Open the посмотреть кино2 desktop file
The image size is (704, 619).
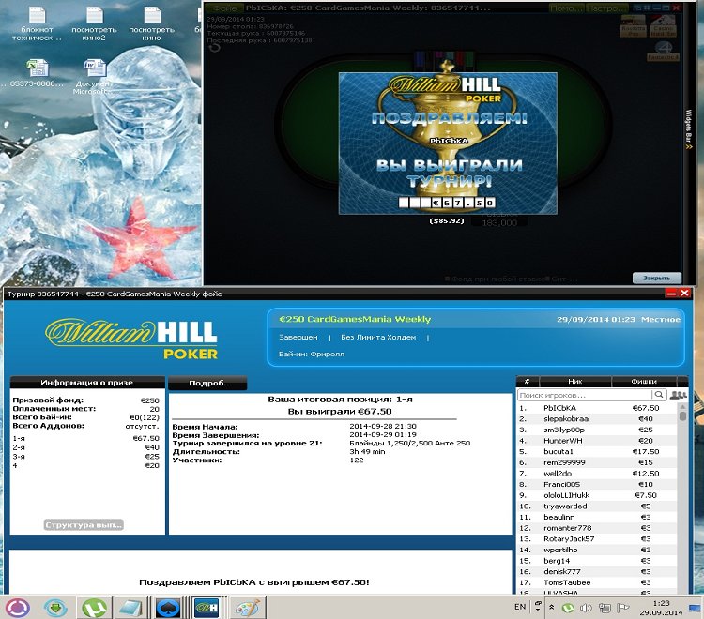94,23
